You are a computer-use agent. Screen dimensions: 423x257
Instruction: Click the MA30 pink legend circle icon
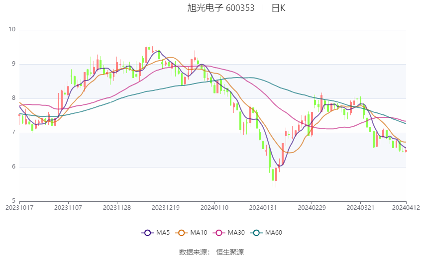click(x=218, y=232)
